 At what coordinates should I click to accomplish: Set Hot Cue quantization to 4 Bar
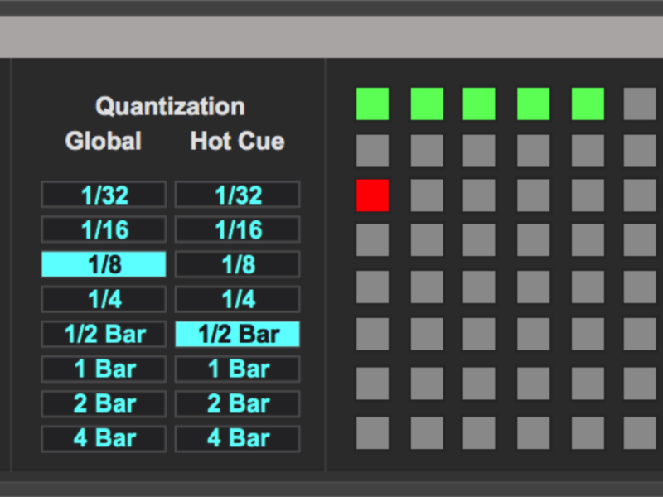pos(238,438)
